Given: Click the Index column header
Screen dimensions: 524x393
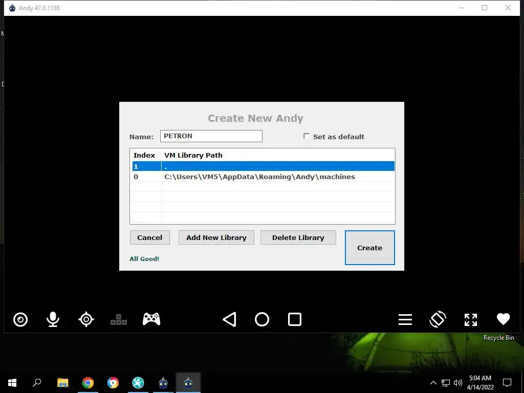Looking at the screenshot, I should coord(144,155).
